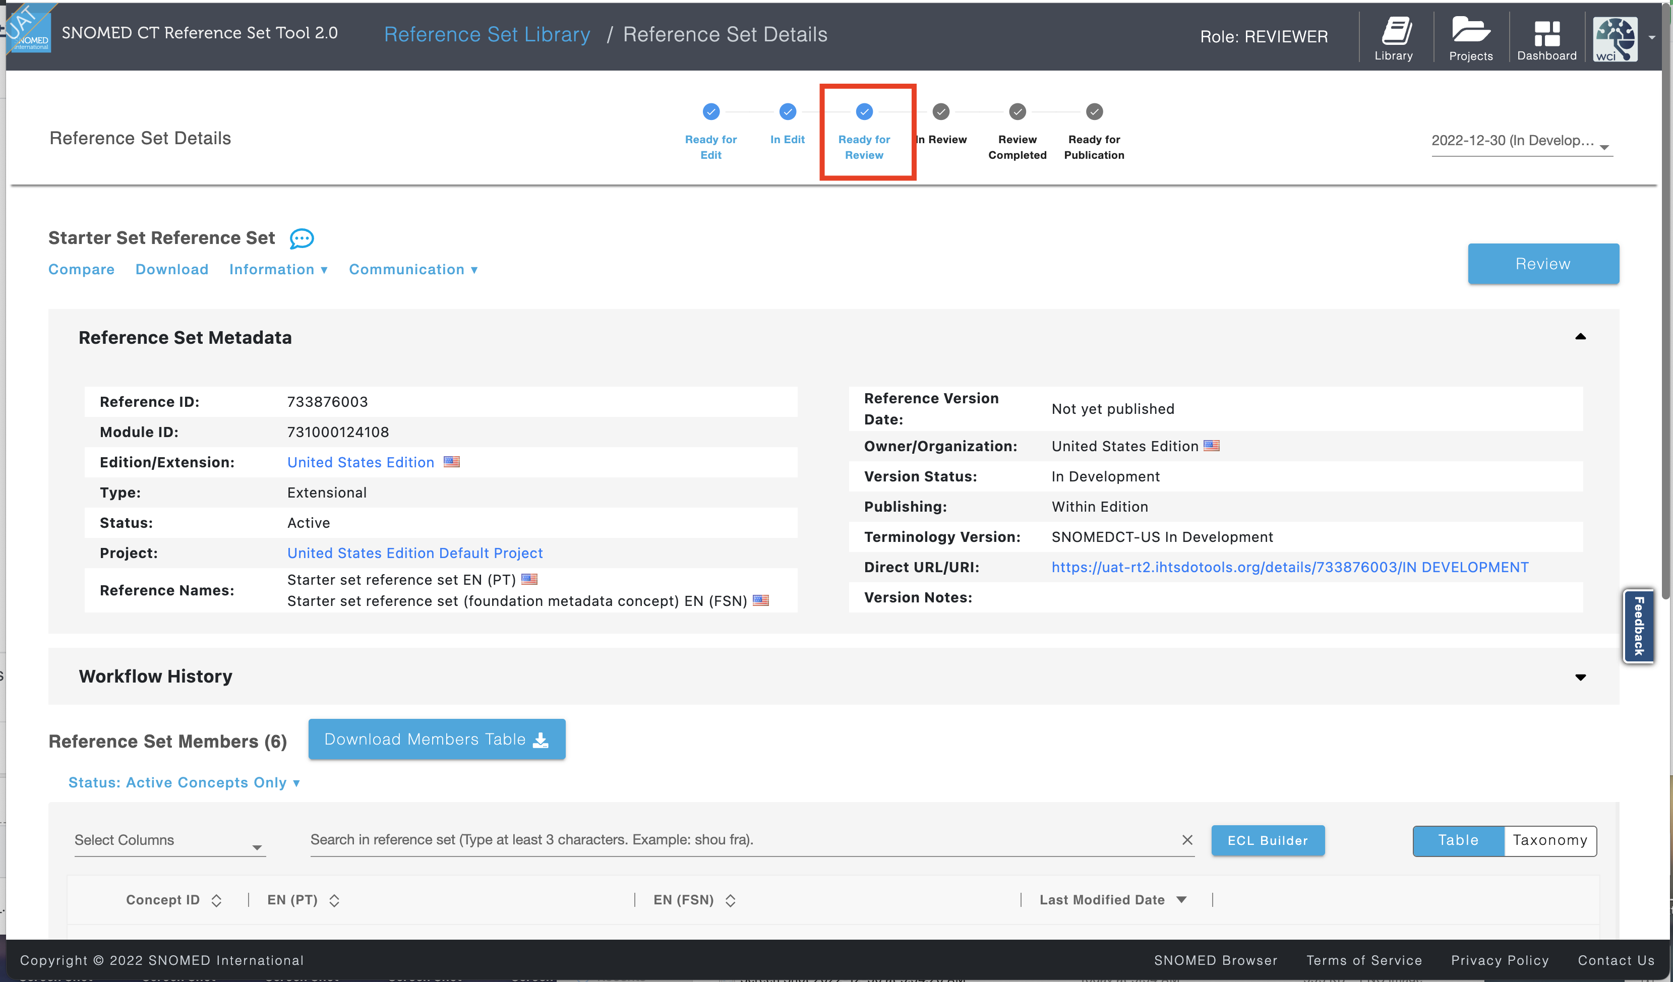Select the Ready for Review step circle
Viewport: 1673px width, 982px height.
tap(864, 111)
